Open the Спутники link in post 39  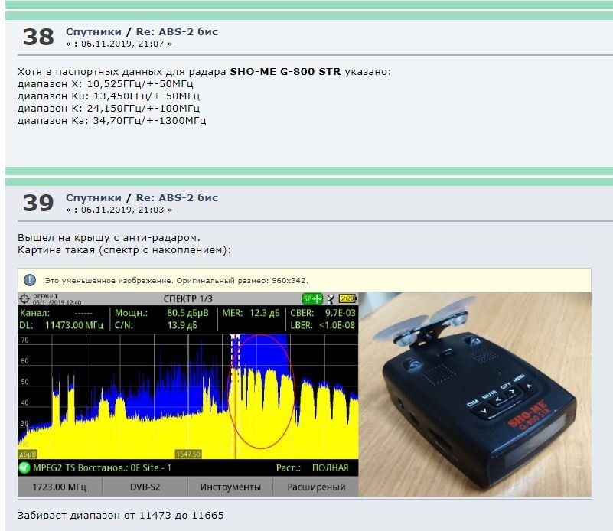coord(94,197)
